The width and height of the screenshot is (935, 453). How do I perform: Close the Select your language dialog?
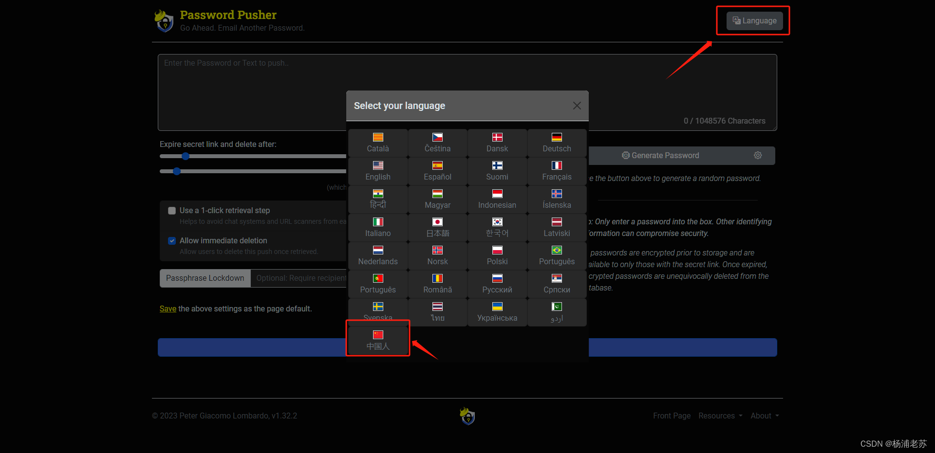coord(577,106)
